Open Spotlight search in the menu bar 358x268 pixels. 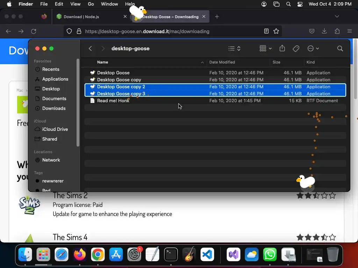point(288,4)
